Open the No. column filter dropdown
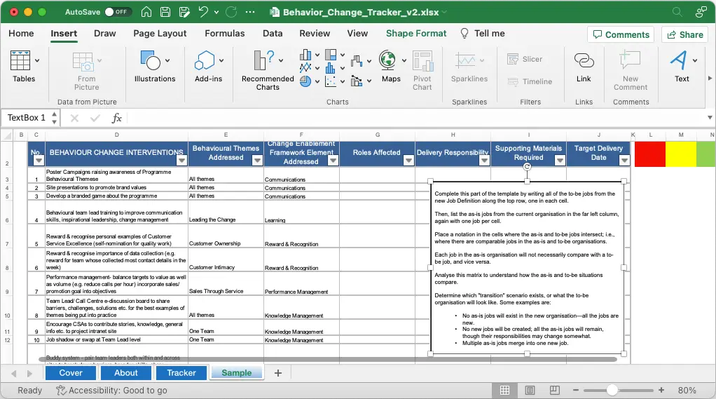The image size is (716, 399). [39, 160]
